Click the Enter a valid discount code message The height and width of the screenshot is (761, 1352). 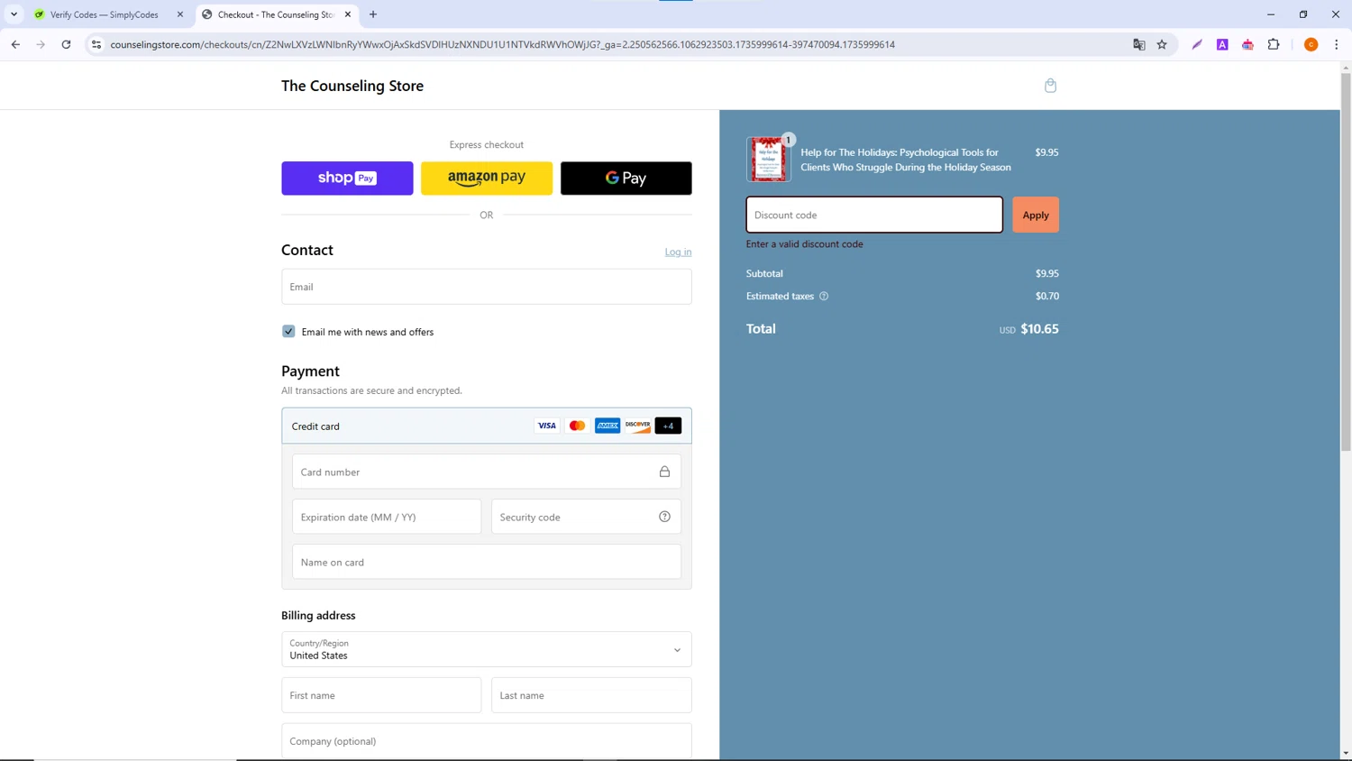click(x=804, y=243)
